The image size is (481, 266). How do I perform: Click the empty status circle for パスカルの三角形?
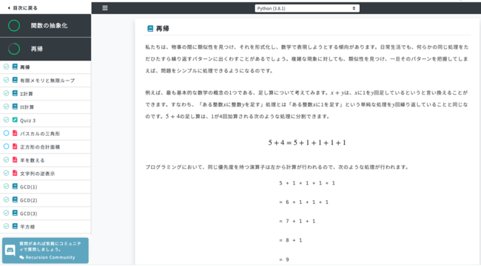[6, 133]
